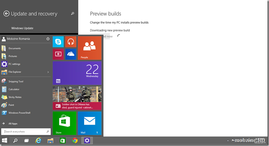Open the News tile about Ottawa soldier
Screen dimensions: 269x146
[x=77, y=98]
